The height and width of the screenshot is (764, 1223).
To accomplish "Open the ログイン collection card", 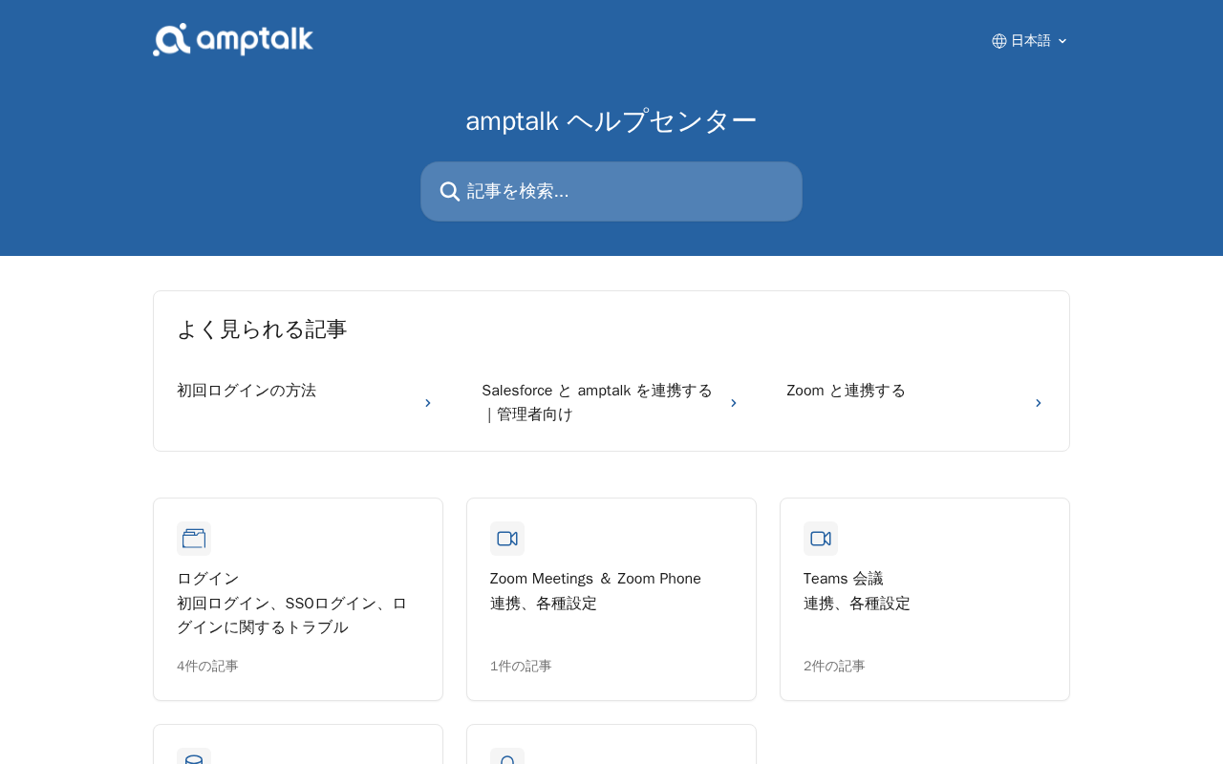I will 298,599.
